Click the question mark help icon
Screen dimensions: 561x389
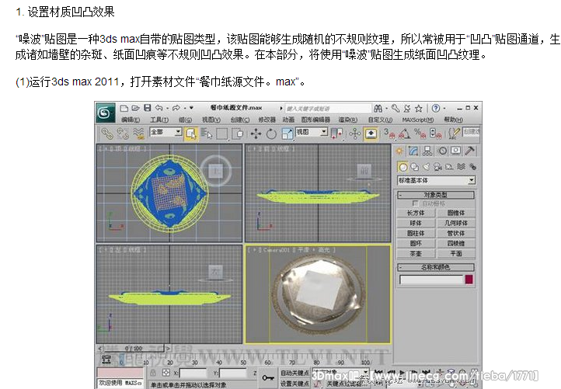coord(435,108)
